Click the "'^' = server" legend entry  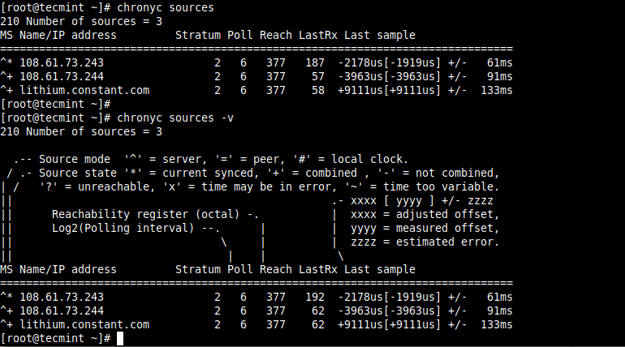click(165, 159)
